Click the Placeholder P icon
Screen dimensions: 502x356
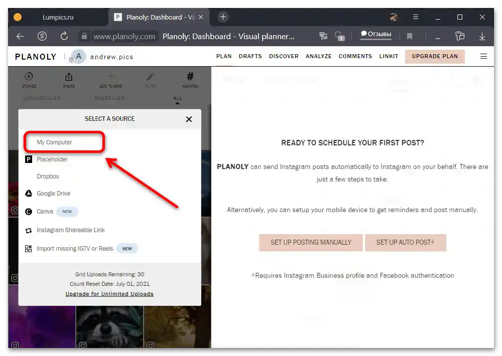(29, 159)
